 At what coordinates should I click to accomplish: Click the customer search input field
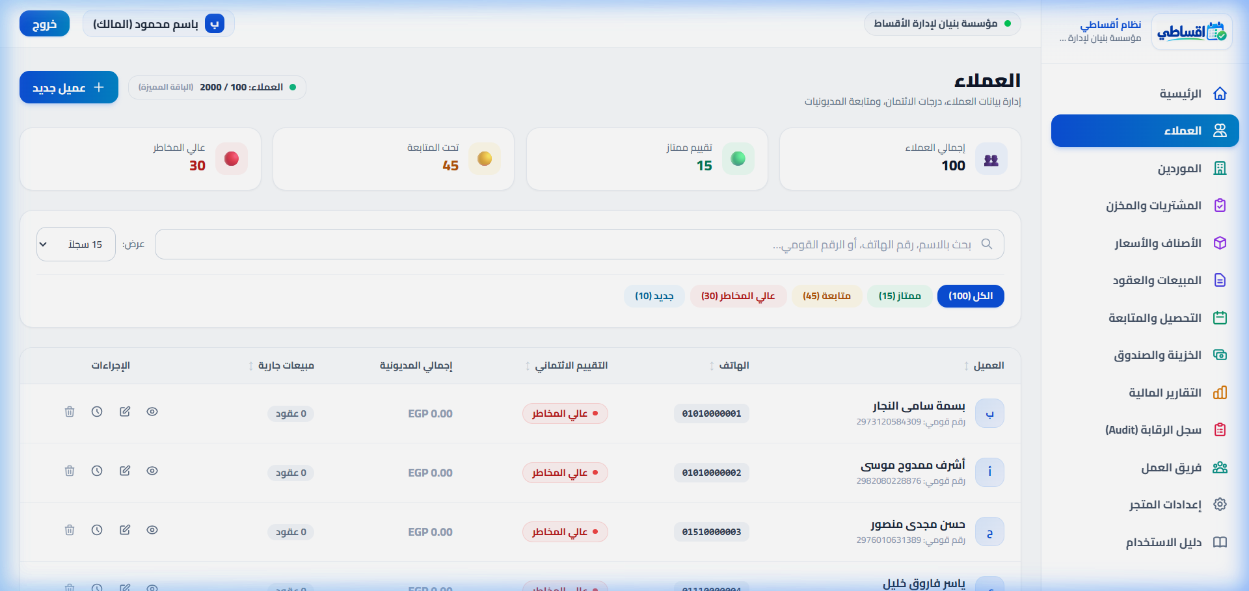pyautogui.click(x=579, y=244)
